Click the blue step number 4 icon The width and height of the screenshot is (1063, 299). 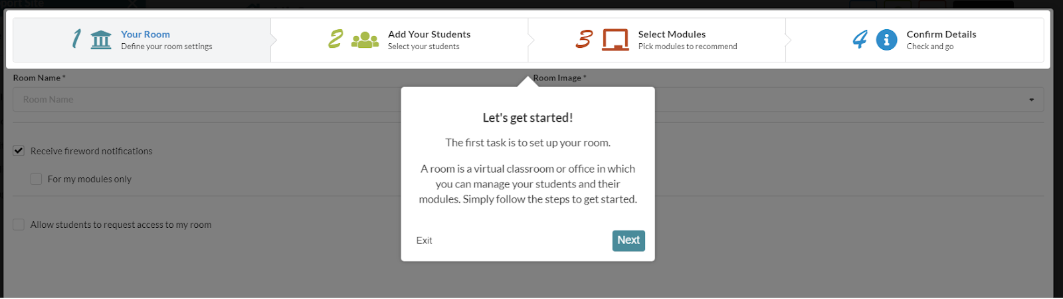860,39
